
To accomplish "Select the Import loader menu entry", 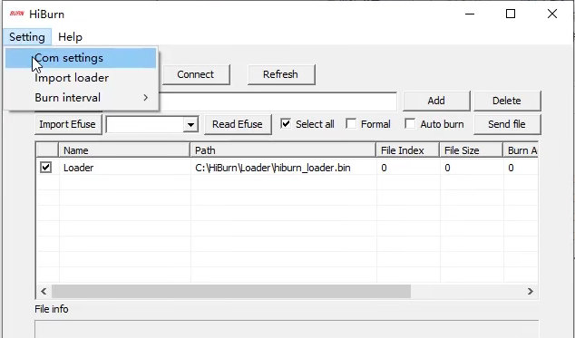I will point(81,78).
